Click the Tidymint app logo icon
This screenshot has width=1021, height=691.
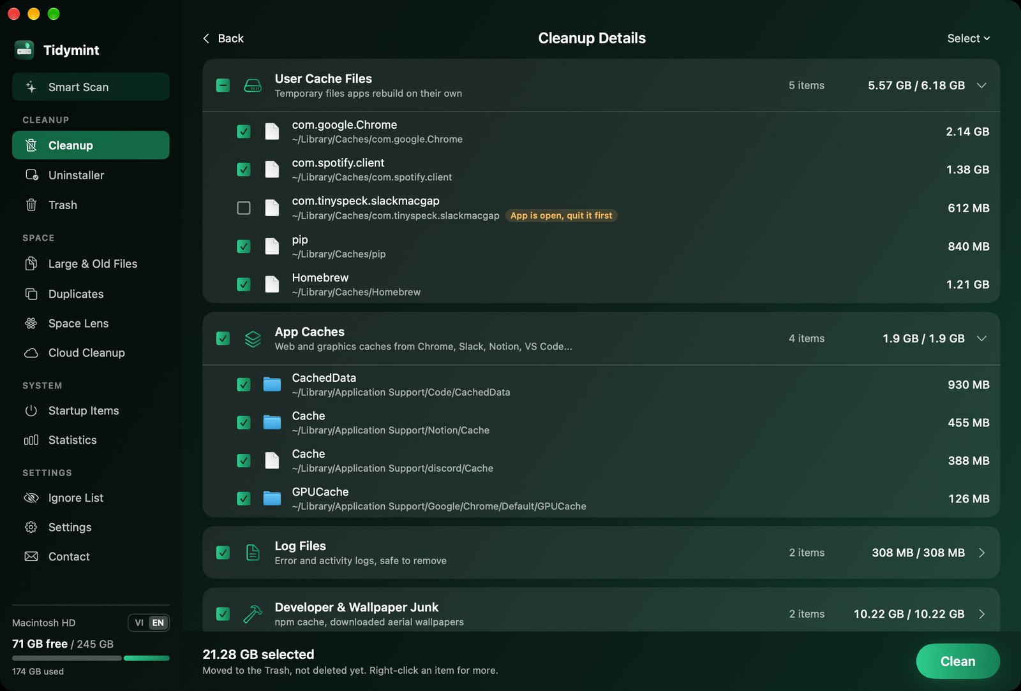[24, 50]
